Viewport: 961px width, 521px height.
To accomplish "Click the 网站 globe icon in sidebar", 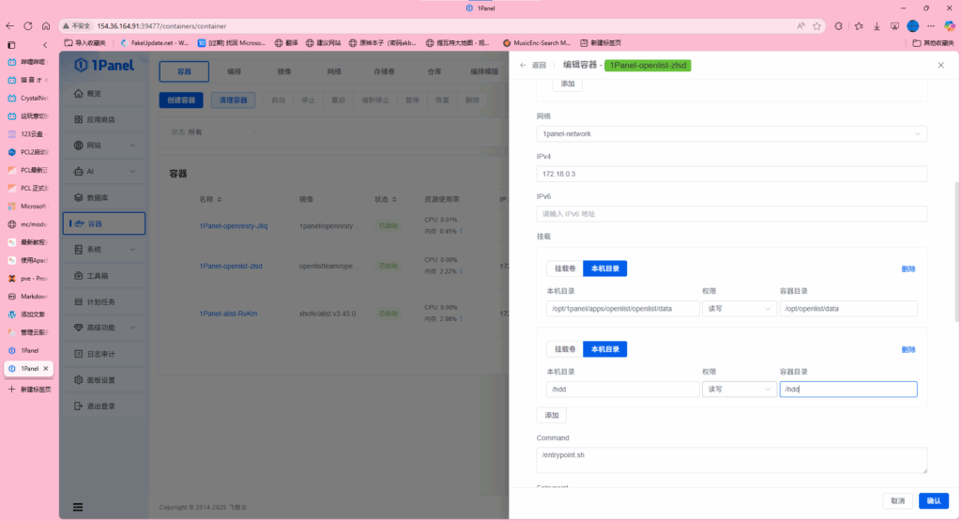I will [x=79, y=146].
